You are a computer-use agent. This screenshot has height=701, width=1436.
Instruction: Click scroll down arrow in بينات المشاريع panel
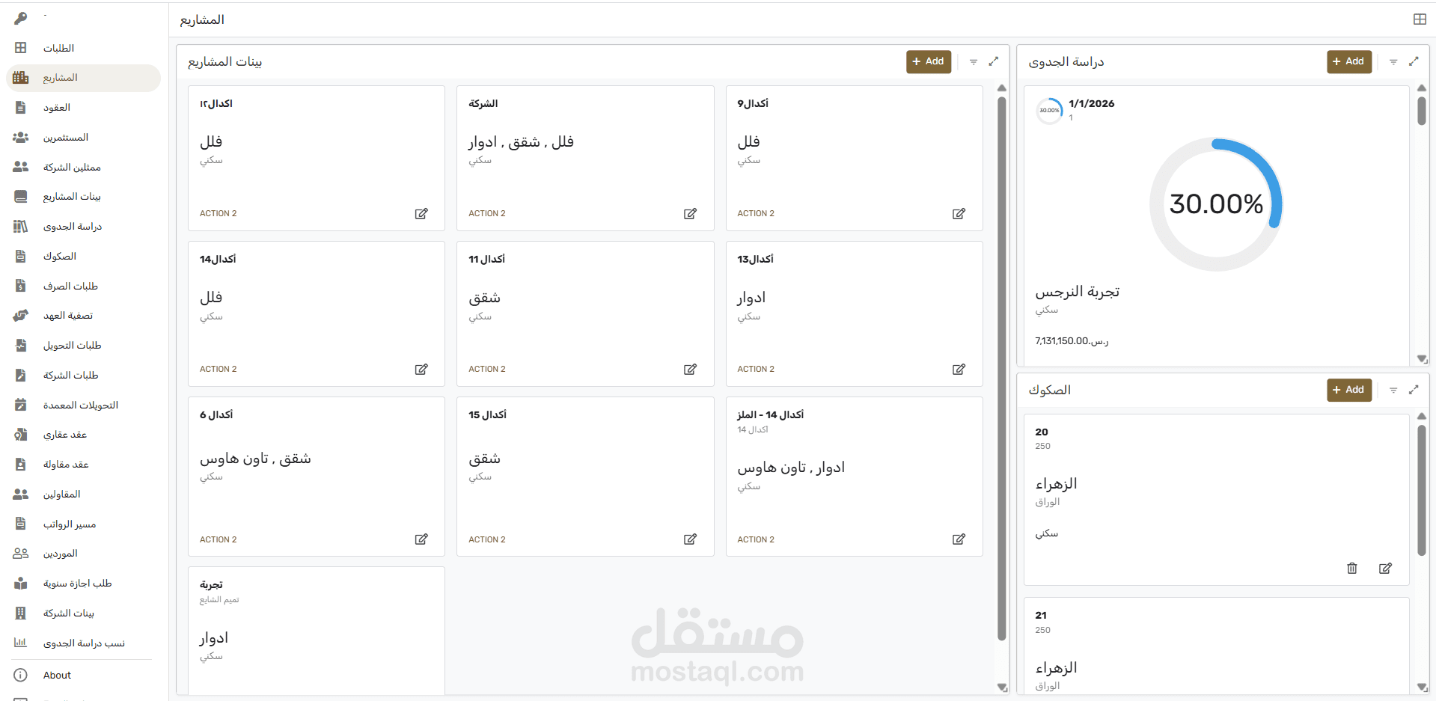point(1002,688)
